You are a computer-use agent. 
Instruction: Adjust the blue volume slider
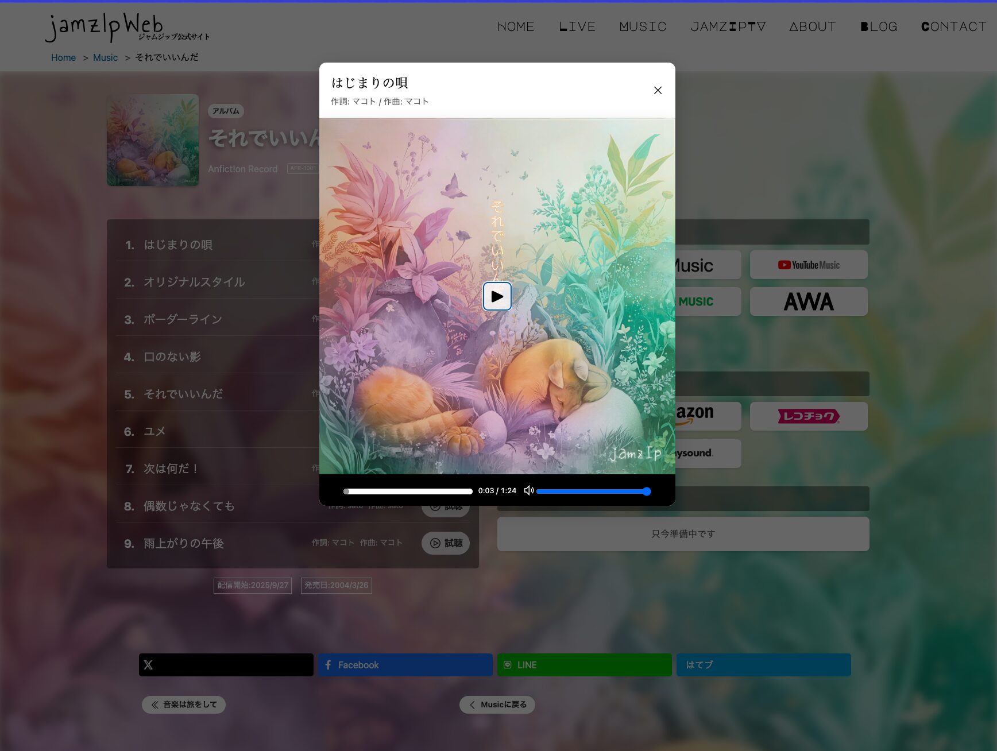(x=593, y=491)
